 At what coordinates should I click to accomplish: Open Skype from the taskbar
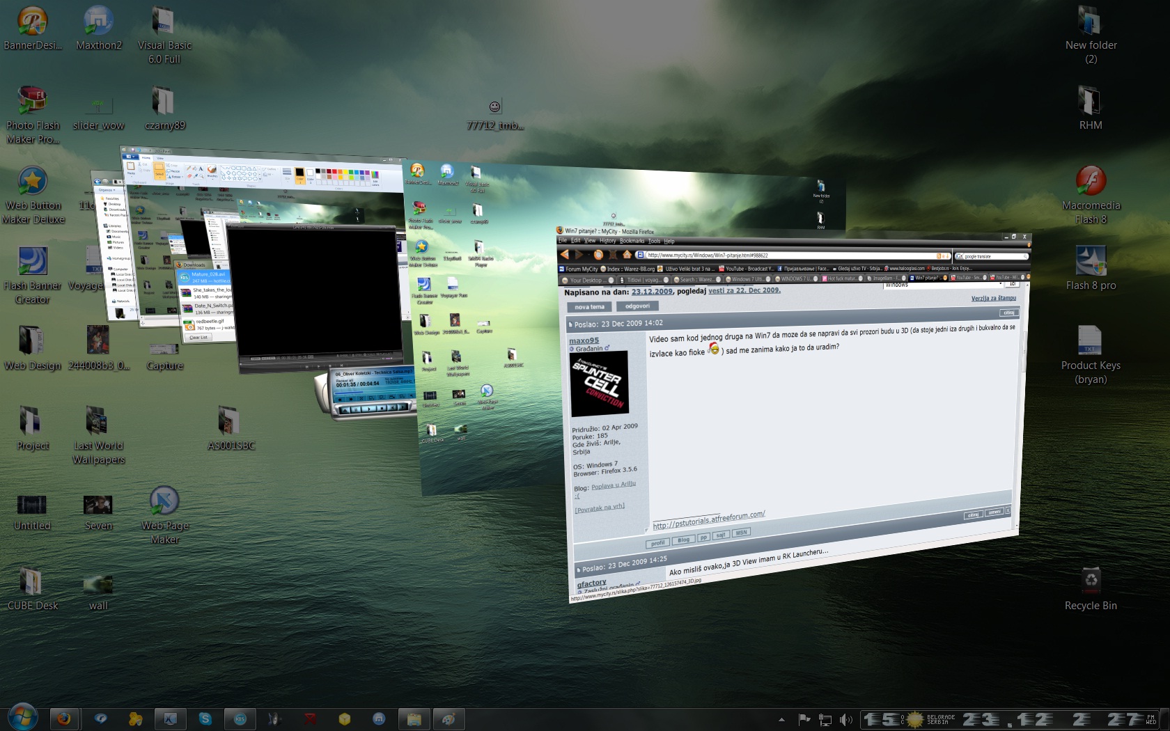click(x=205, y=718)
